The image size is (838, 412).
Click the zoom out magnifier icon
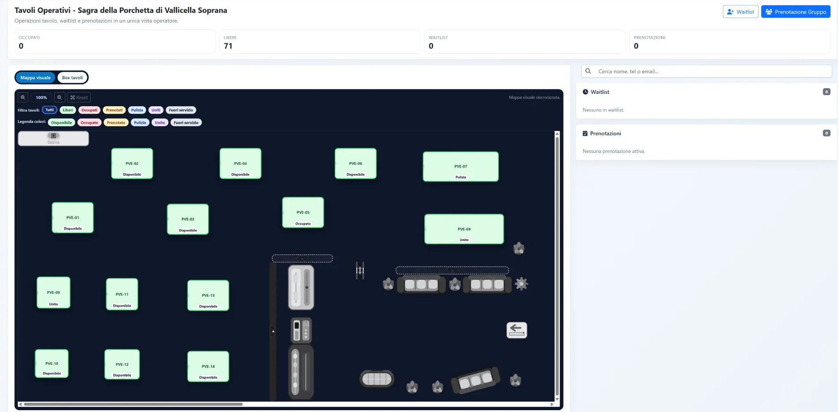point(23,97)
